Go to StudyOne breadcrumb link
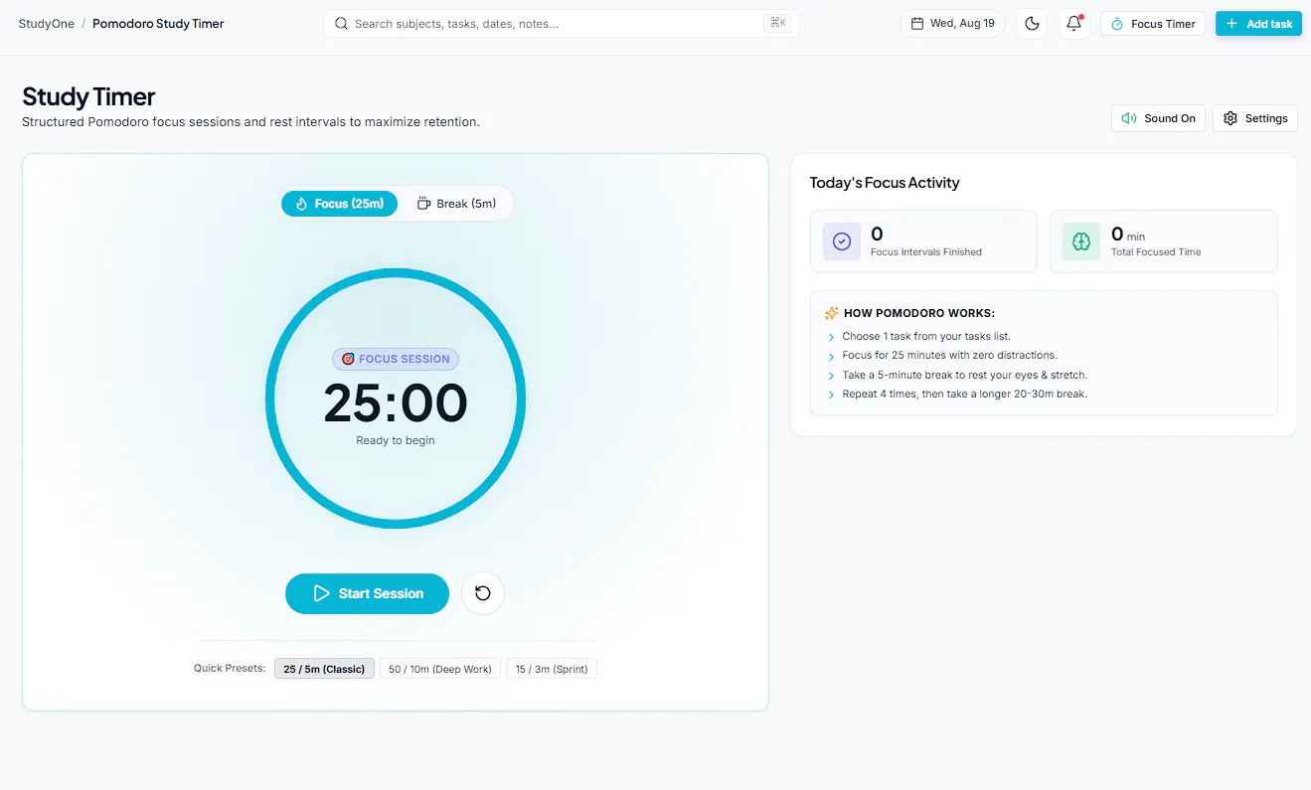 pos(47,24)
